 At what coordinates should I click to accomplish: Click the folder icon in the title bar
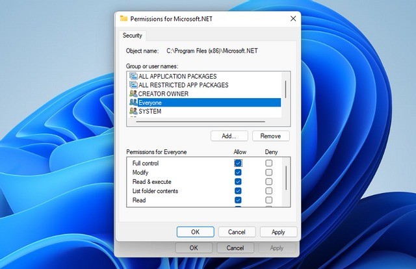click(x=124, y=19)
